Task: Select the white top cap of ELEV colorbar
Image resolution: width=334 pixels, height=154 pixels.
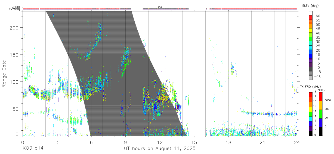Action: coord(311,13)
